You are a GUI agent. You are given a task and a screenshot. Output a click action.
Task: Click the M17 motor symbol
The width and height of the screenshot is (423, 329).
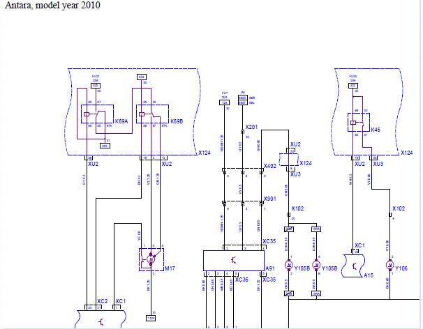(151, 259)
